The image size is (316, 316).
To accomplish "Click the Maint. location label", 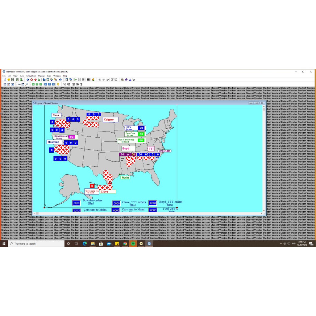I will (125, 177).
